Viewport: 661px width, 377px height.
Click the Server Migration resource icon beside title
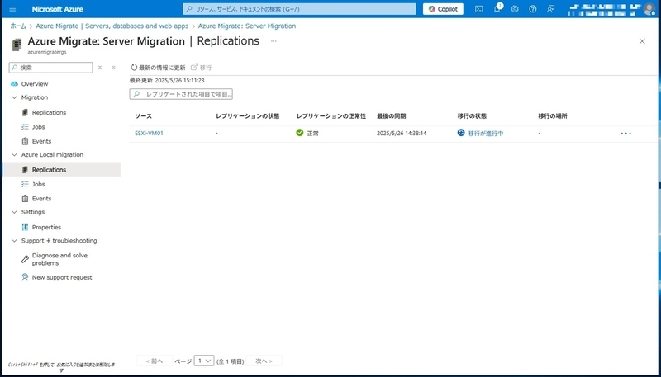tap(17, 45)
